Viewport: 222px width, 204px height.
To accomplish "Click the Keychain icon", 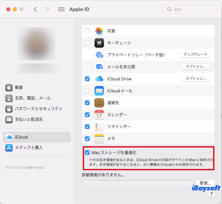I will (99, 43).
